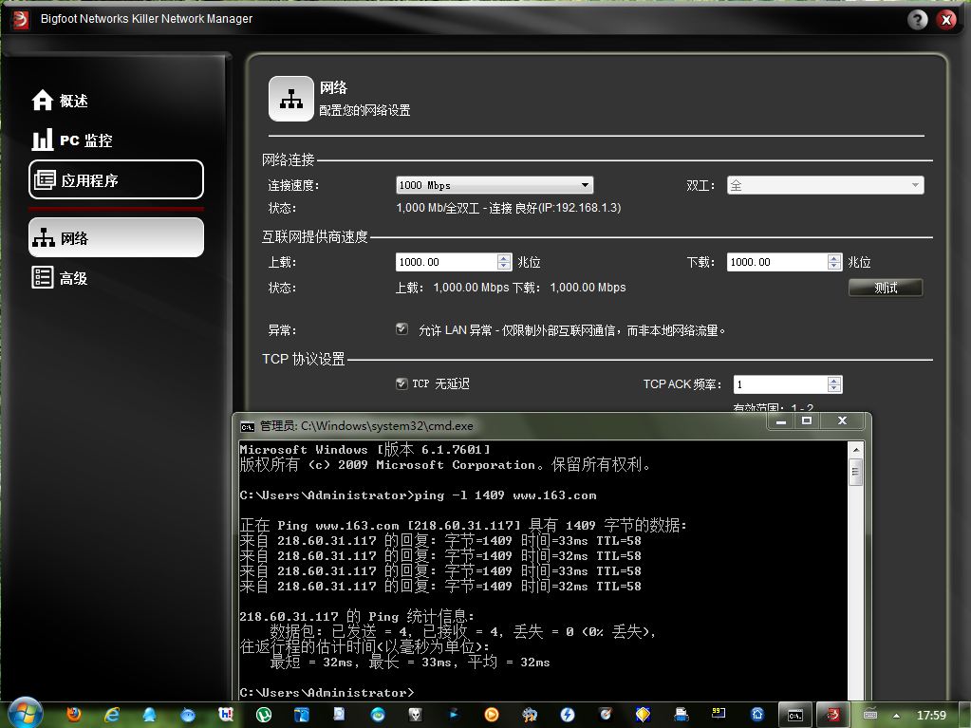Click the 17:59 taskbar clock
The width and height of the screenshot is (971, 728).
point(931,715)
